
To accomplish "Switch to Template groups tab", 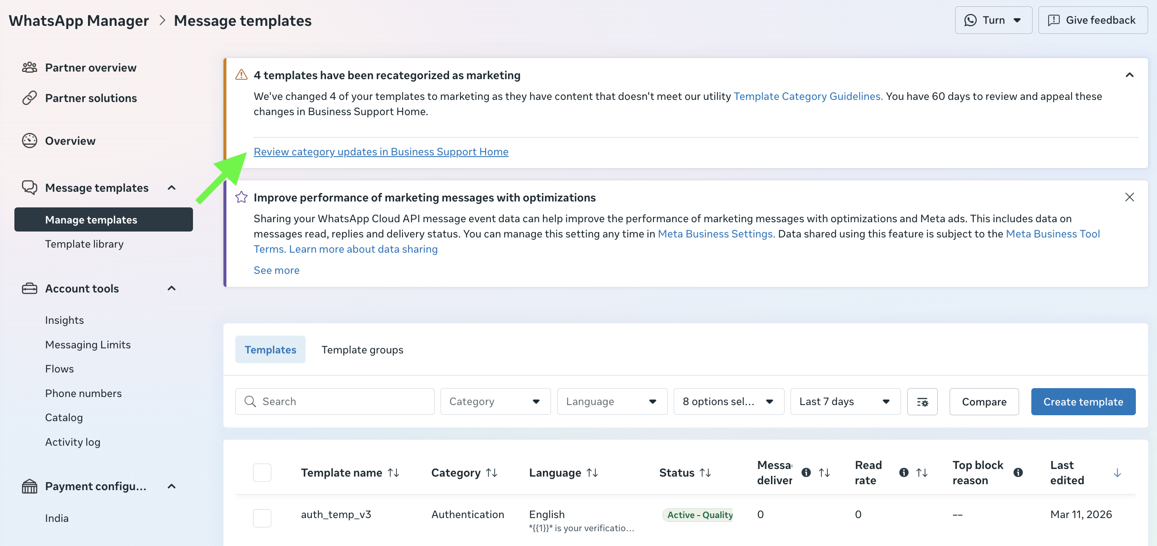I will tap(362, 350).
